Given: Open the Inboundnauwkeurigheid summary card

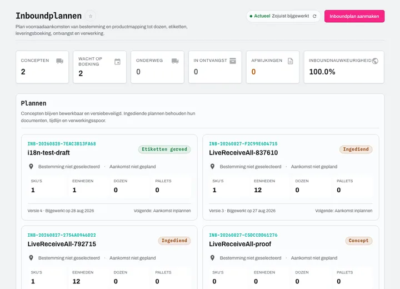Looking at the screenshot, I should [344, 67].
